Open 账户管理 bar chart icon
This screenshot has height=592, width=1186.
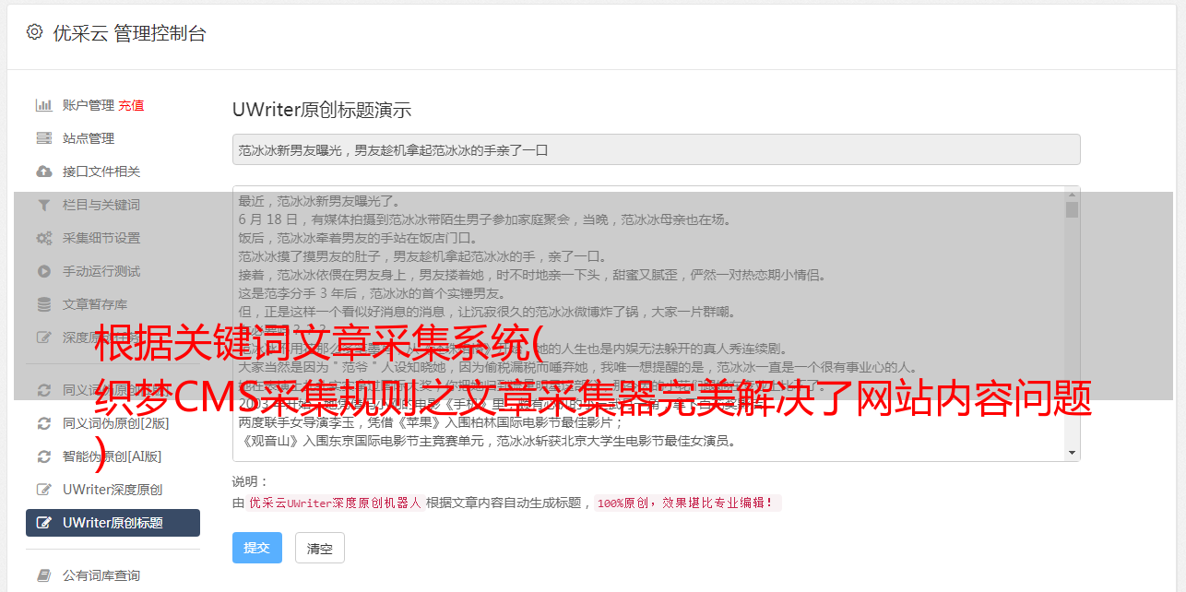tap(43, 105)
